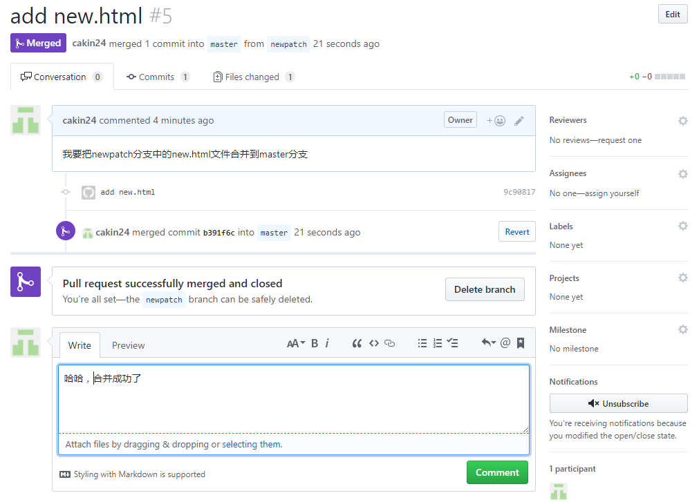Open the 'add new.html' commit link
The width and height of the screenshot is (699, 502).
pyautogui.click(x=128, y=192)
